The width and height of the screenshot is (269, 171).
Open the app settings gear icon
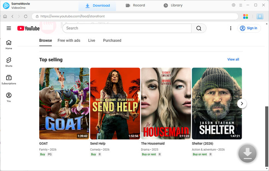coord(234,5)
